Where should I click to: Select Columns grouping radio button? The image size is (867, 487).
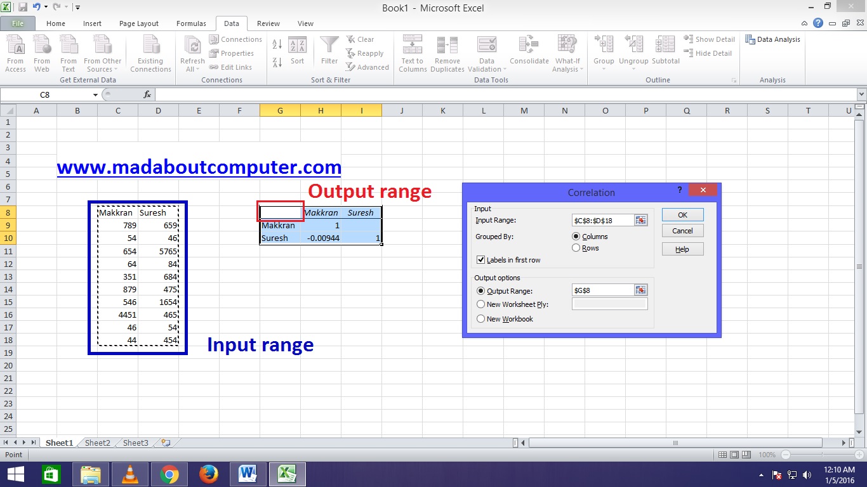(x=576, y=237)
